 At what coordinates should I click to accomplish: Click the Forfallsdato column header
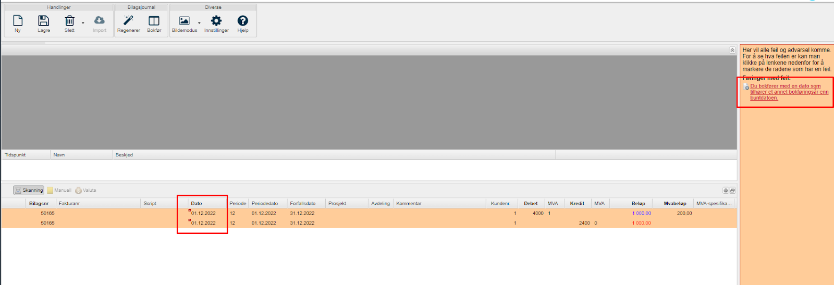point(302,203)
